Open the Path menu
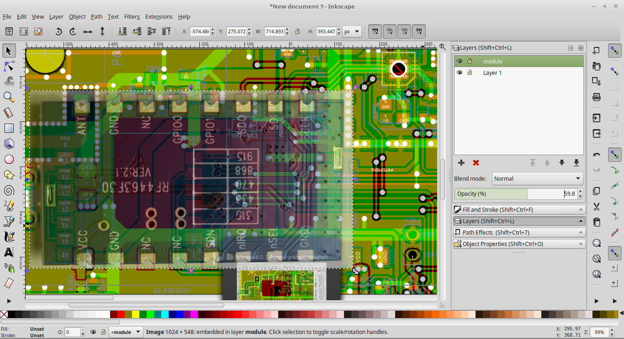The width and height of the screenshot is (624, 339). tap(96, 16)
